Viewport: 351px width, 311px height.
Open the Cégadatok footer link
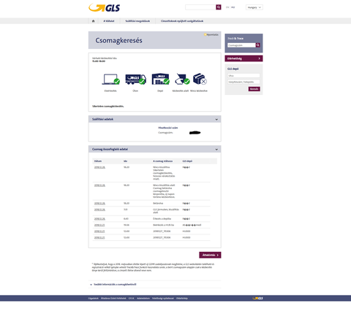coord(94,299)
